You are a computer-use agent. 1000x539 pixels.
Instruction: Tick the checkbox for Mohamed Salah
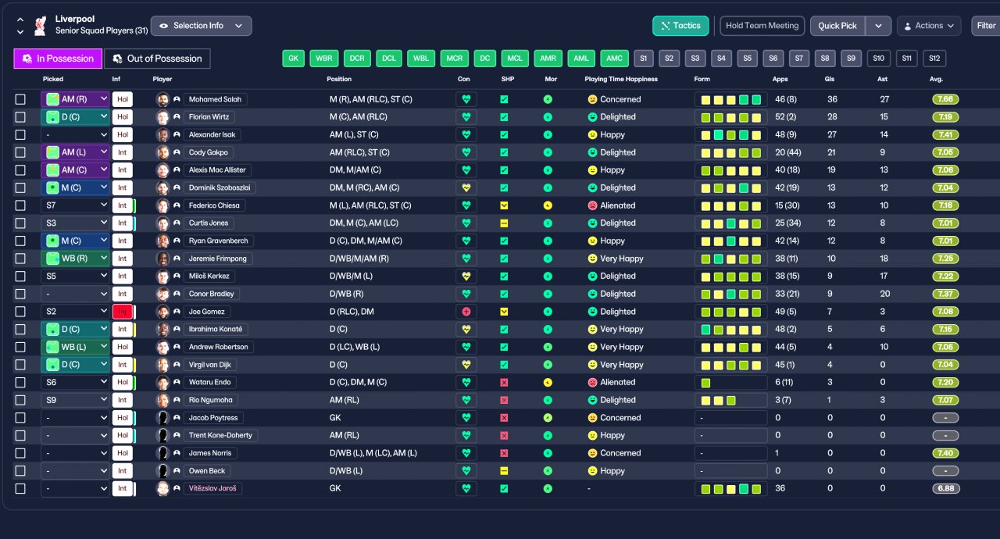click(x=20, y=99)
